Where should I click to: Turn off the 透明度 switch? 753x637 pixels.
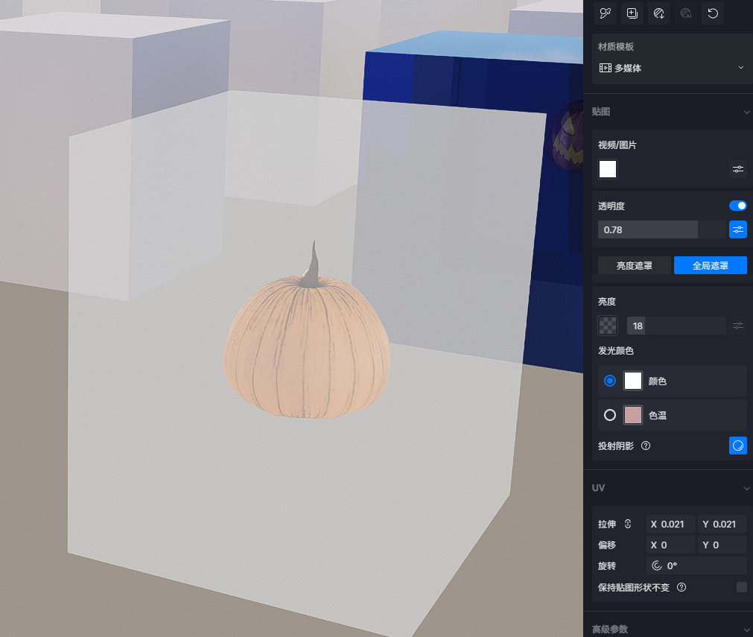pos(737,206)
